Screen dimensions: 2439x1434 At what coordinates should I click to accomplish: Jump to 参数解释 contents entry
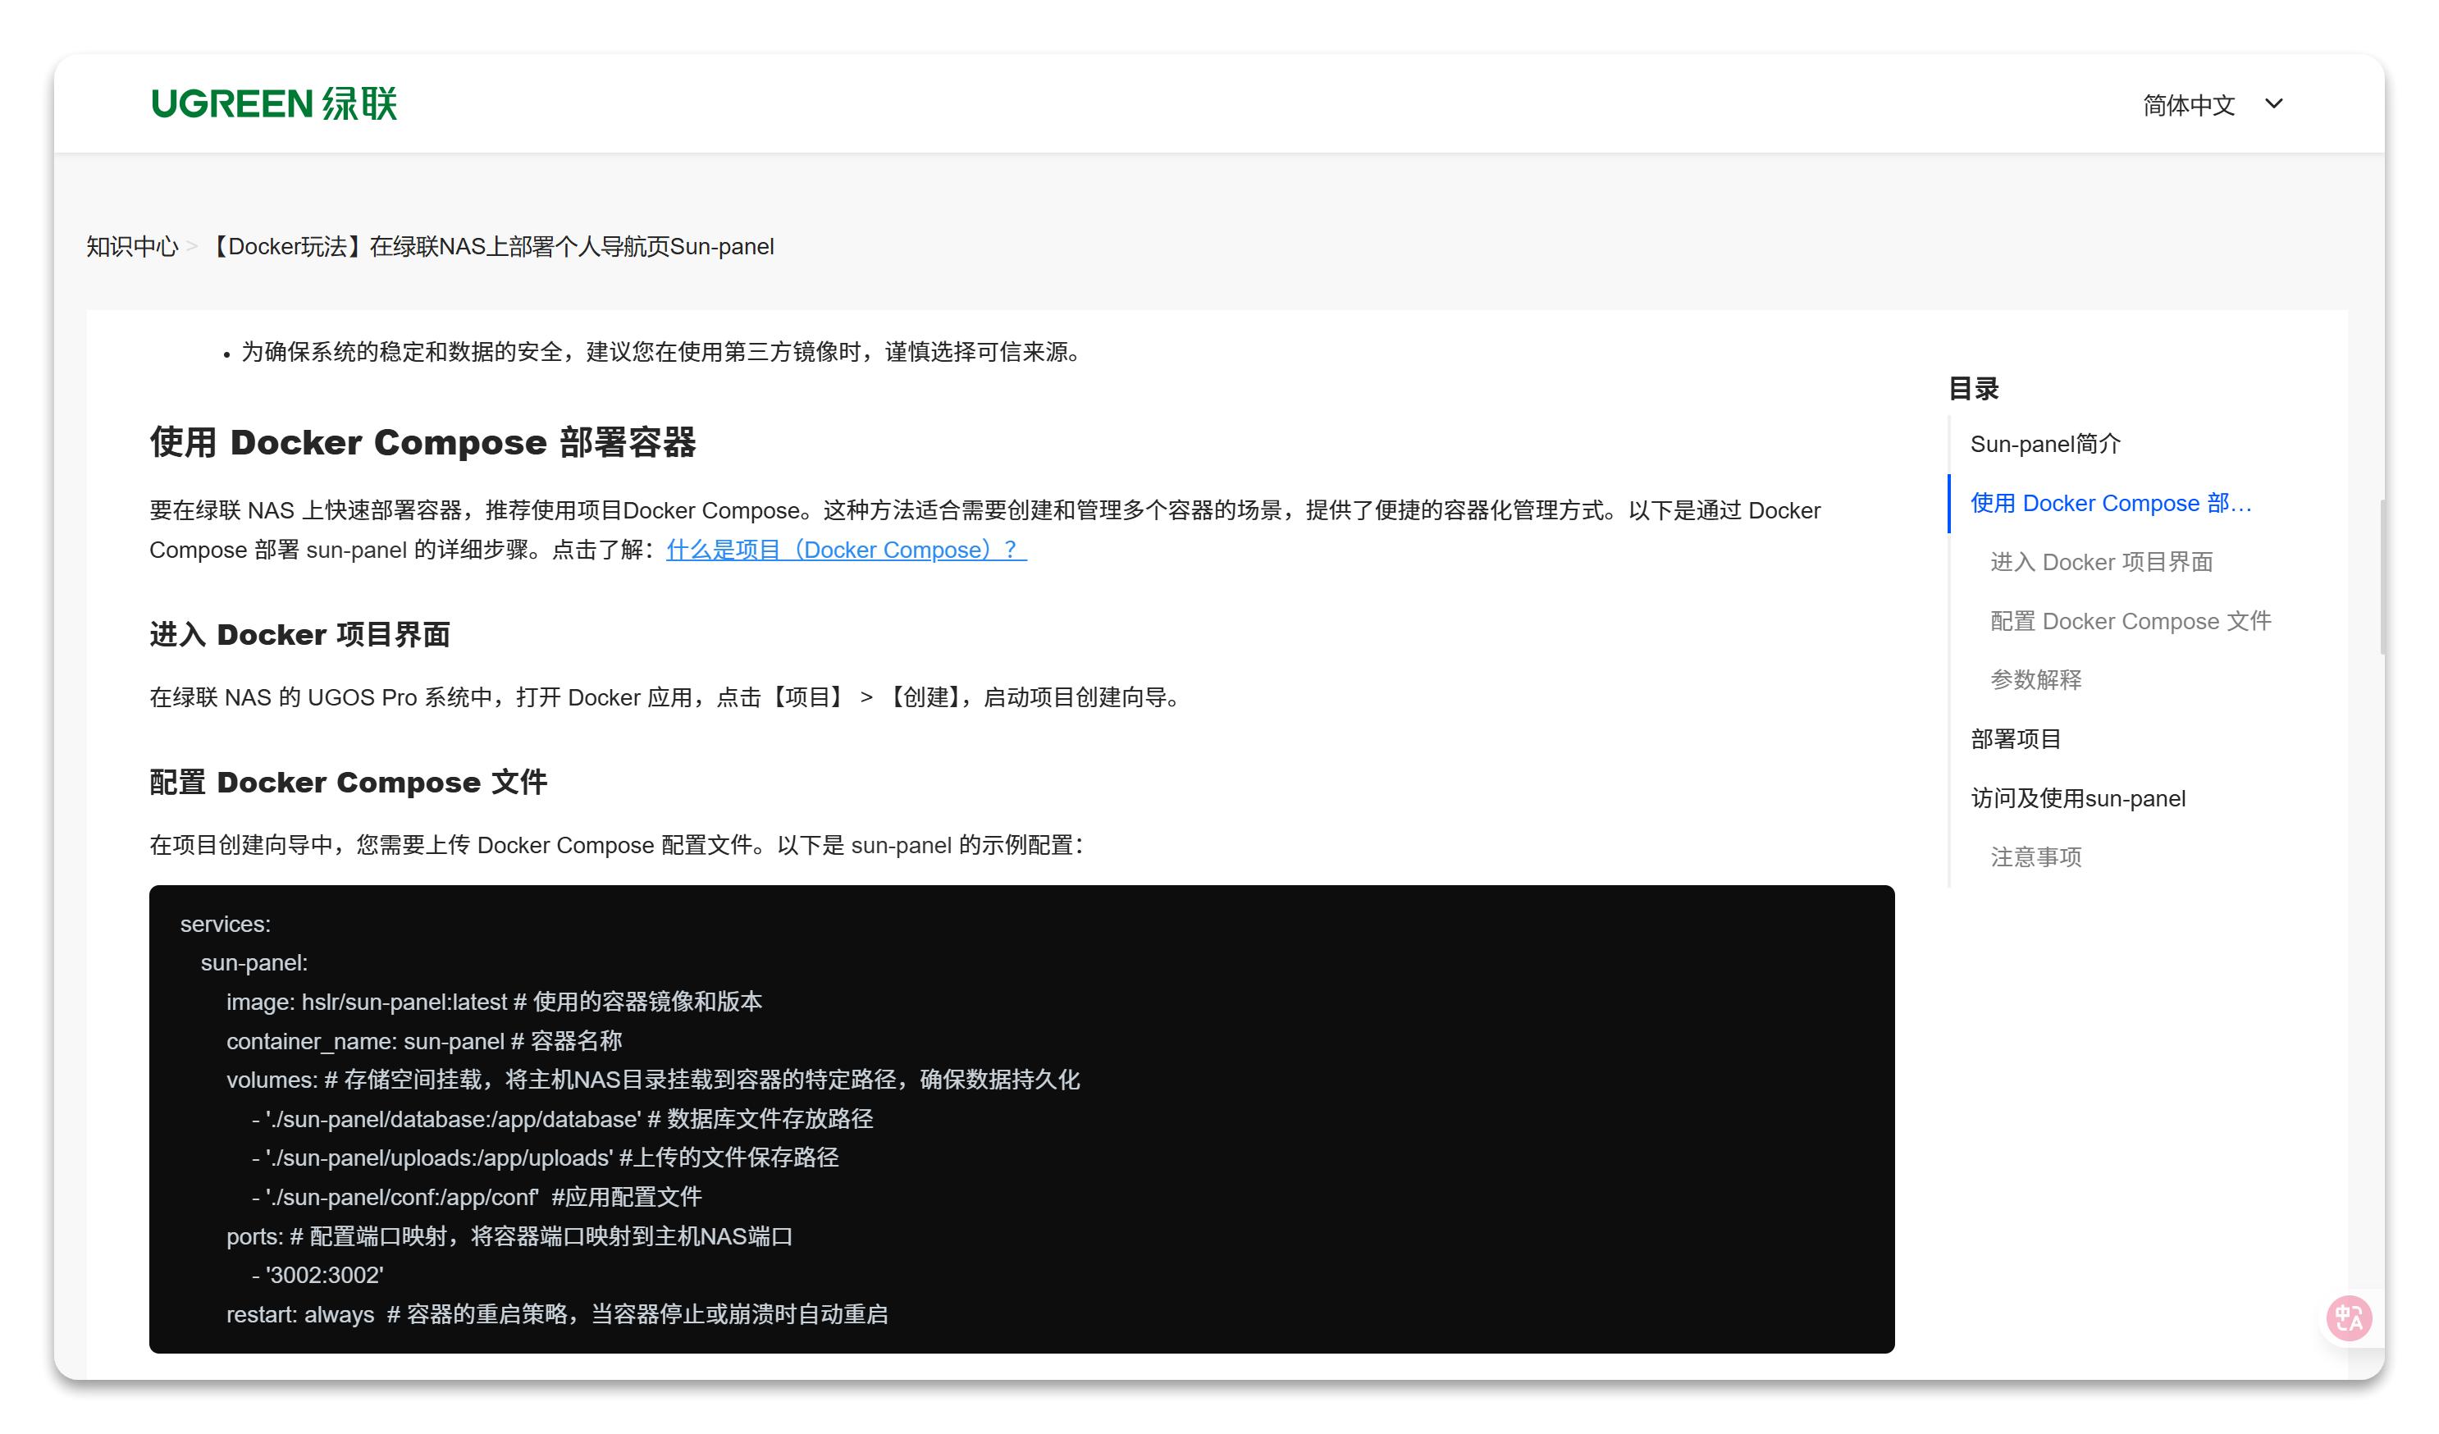click(2035, 680)
